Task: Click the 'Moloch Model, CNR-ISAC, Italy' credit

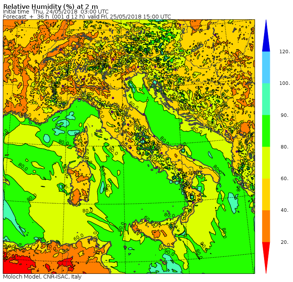Action: pyautogui.click(x=42, y=277)
